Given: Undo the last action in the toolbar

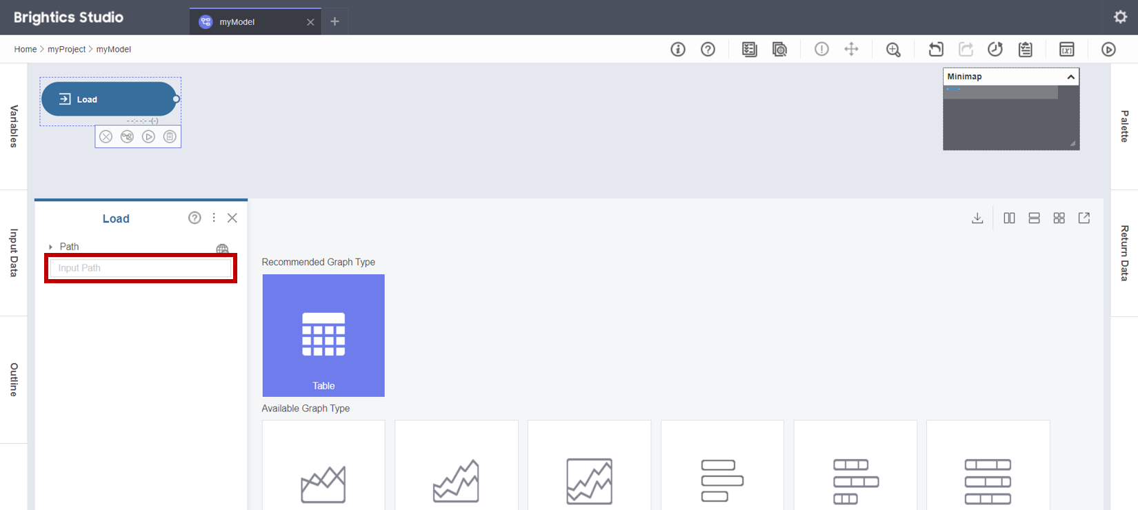Looking at the screenshot, I should click(x=935, y=49).
